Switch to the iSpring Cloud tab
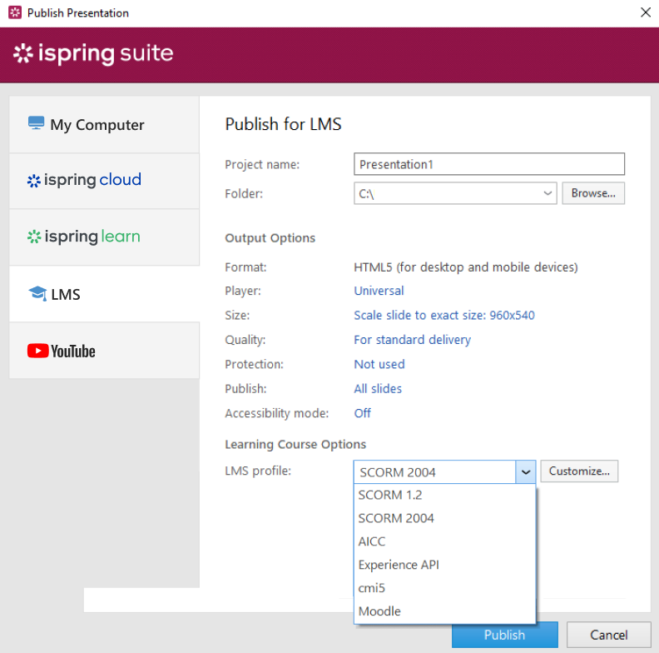This screenshot has width=659, height=653. pyautogui.click(x=104, y=181)
